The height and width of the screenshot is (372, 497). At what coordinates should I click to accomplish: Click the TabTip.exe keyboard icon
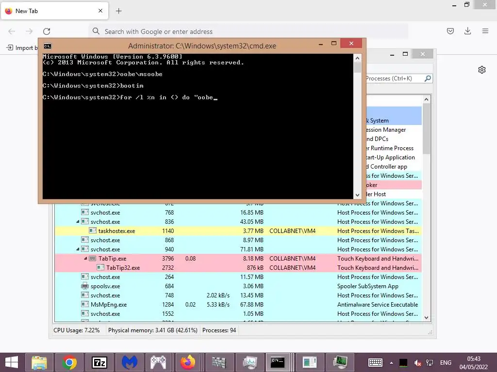92,259
